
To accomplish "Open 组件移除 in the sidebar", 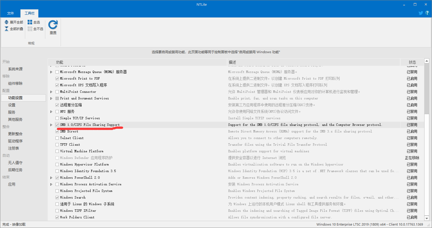I will [x=15, y=84].
